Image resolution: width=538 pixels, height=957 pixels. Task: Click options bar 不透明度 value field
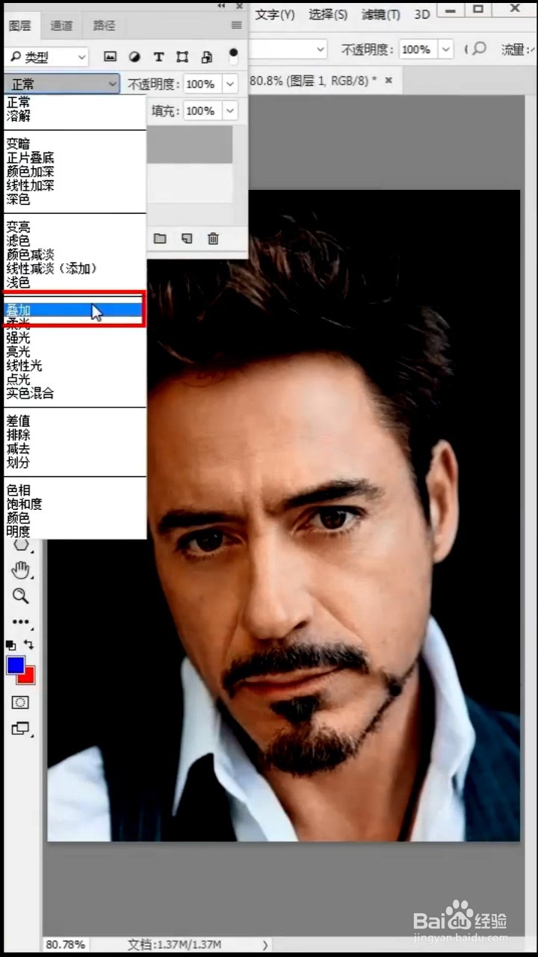417,49
